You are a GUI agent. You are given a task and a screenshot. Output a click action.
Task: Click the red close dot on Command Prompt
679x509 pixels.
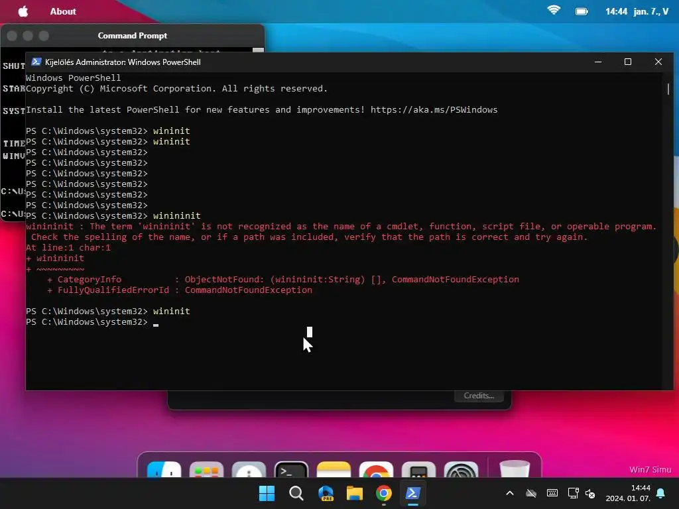point(12,36)
